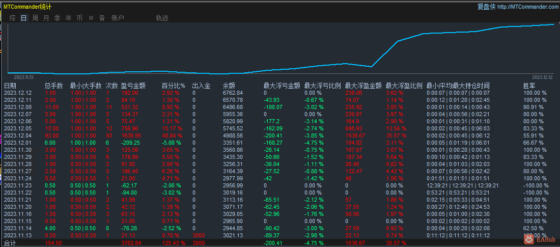560x247 pixels.
Task: Click the 最小|平均|最大持仓时间 column header
Action: pyautogui.click(x=458, y=86)
